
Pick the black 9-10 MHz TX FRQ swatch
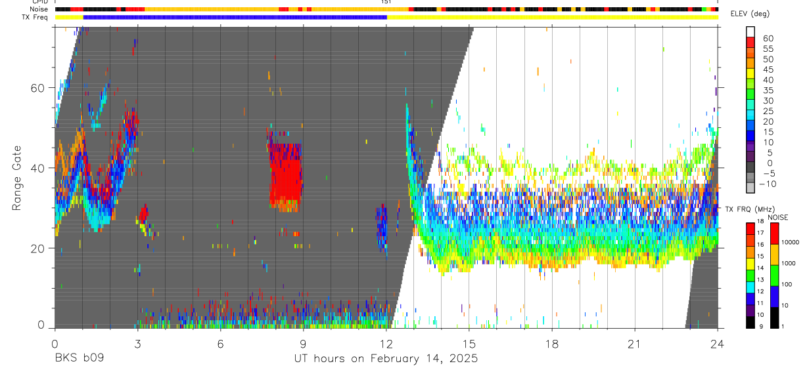(750, 321)
